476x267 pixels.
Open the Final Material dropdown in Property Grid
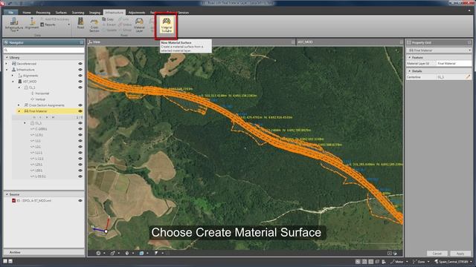click(x=469, y=50)
